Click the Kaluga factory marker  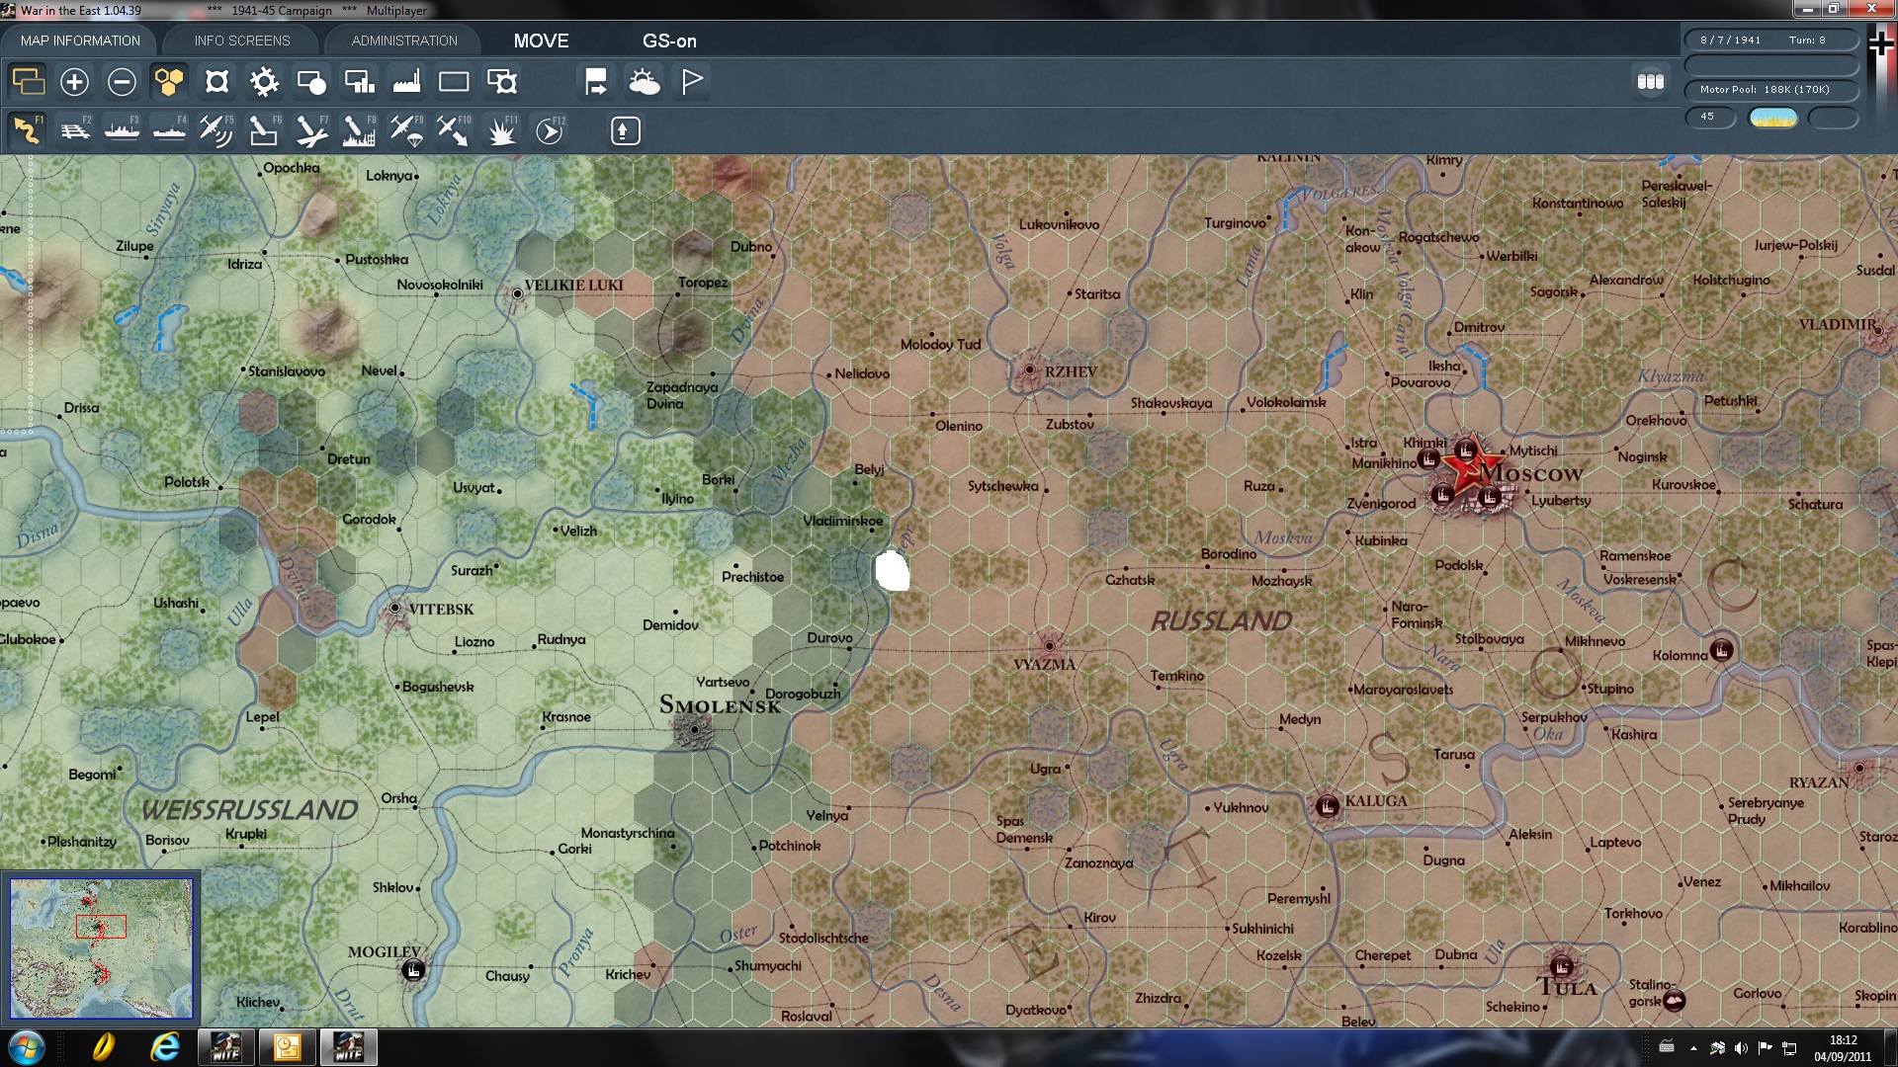(1327, 805)
